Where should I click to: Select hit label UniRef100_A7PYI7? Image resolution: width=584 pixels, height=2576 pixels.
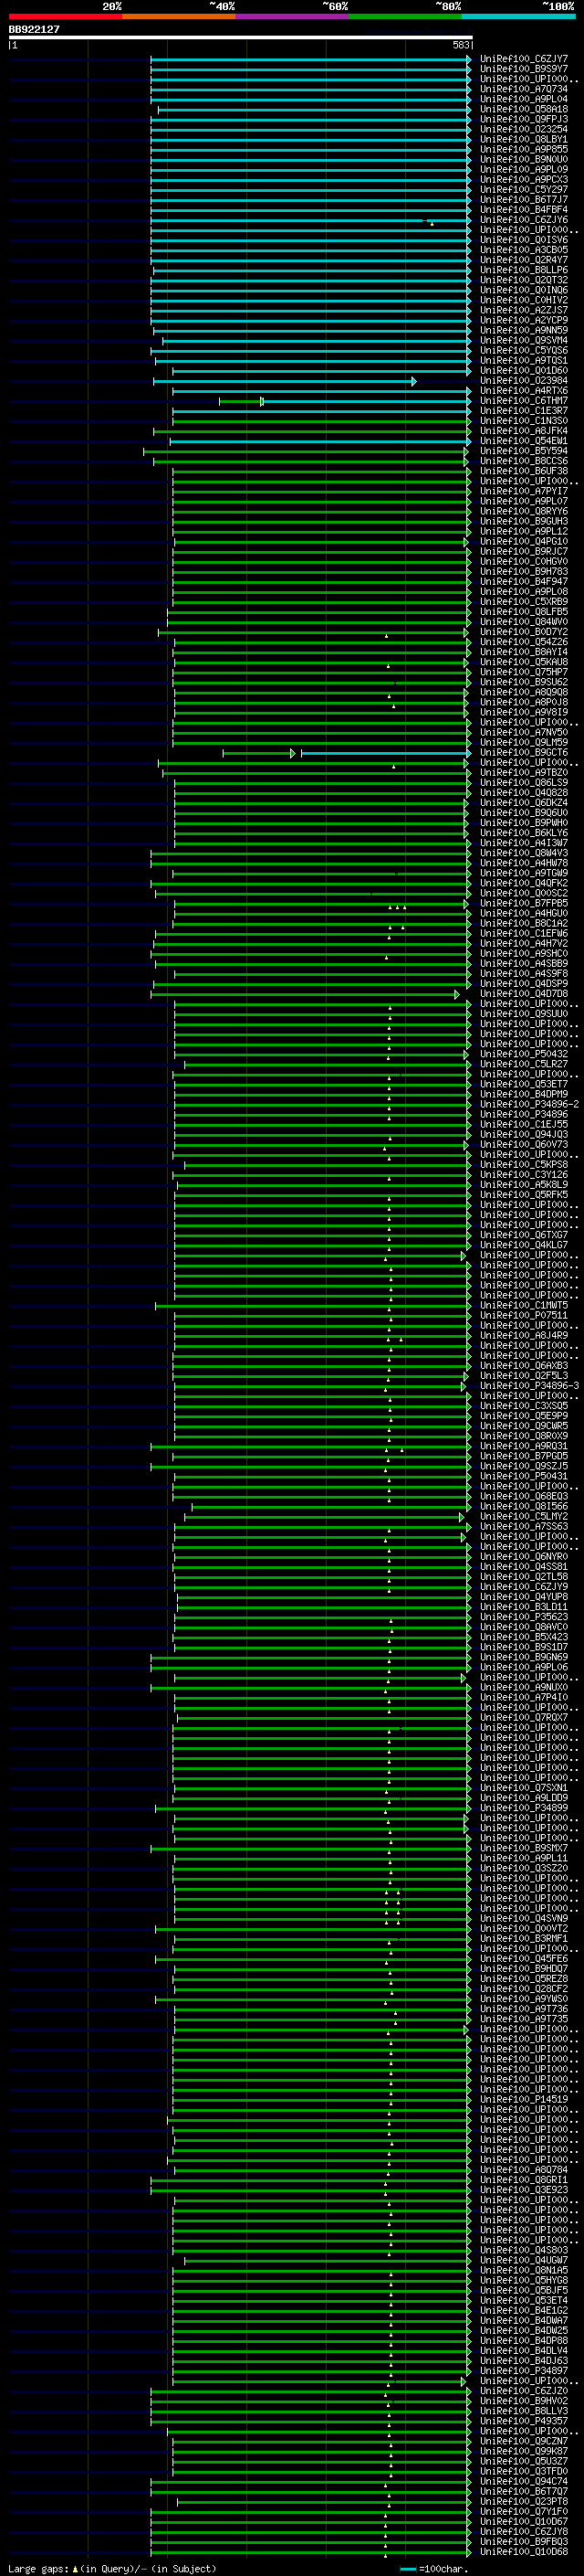524,492
